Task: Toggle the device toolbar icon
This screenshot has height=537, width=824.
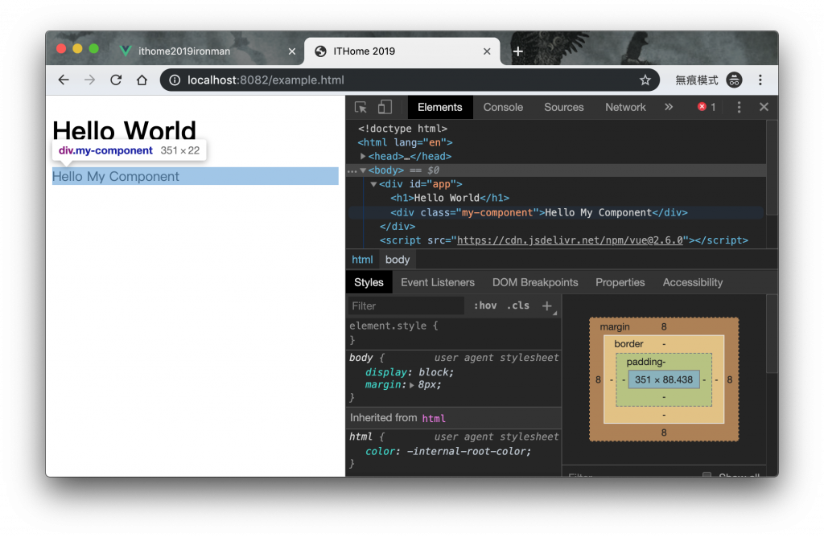Action: tap(385, 107)
